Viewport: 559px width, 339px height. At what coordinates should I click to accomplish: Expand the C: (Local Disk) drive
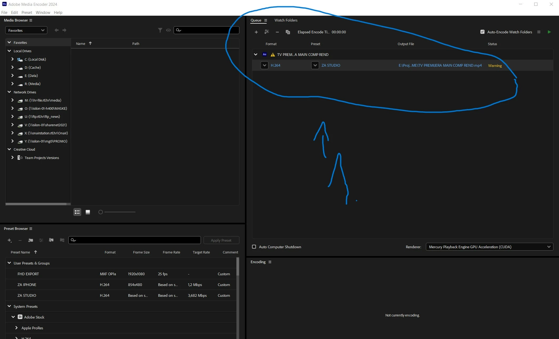(x=12, y=59)
